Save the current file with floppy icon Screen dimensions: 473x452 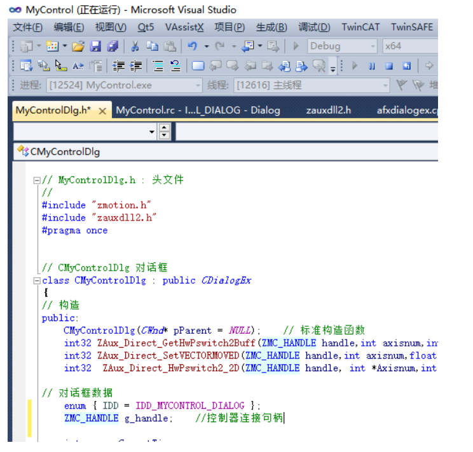pyautogui.click(x=95, y=46)
